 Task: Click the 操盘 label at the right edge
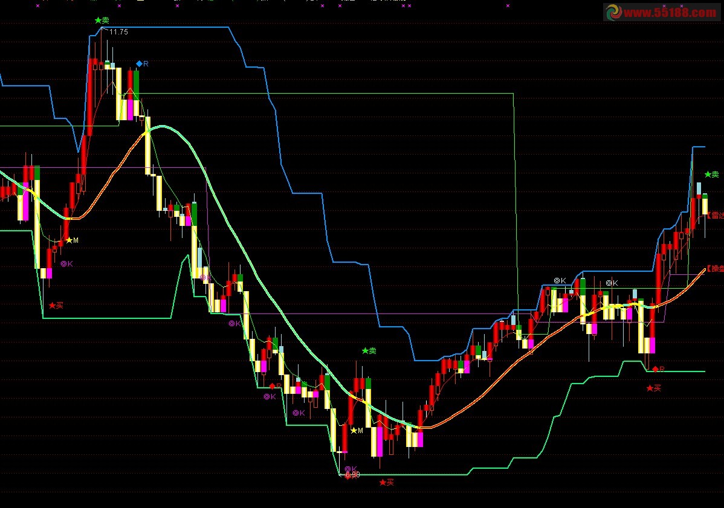[716, 269]
